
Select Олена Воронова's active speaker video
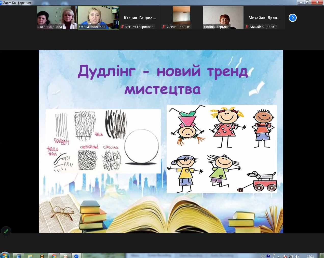tap(99, 18)
